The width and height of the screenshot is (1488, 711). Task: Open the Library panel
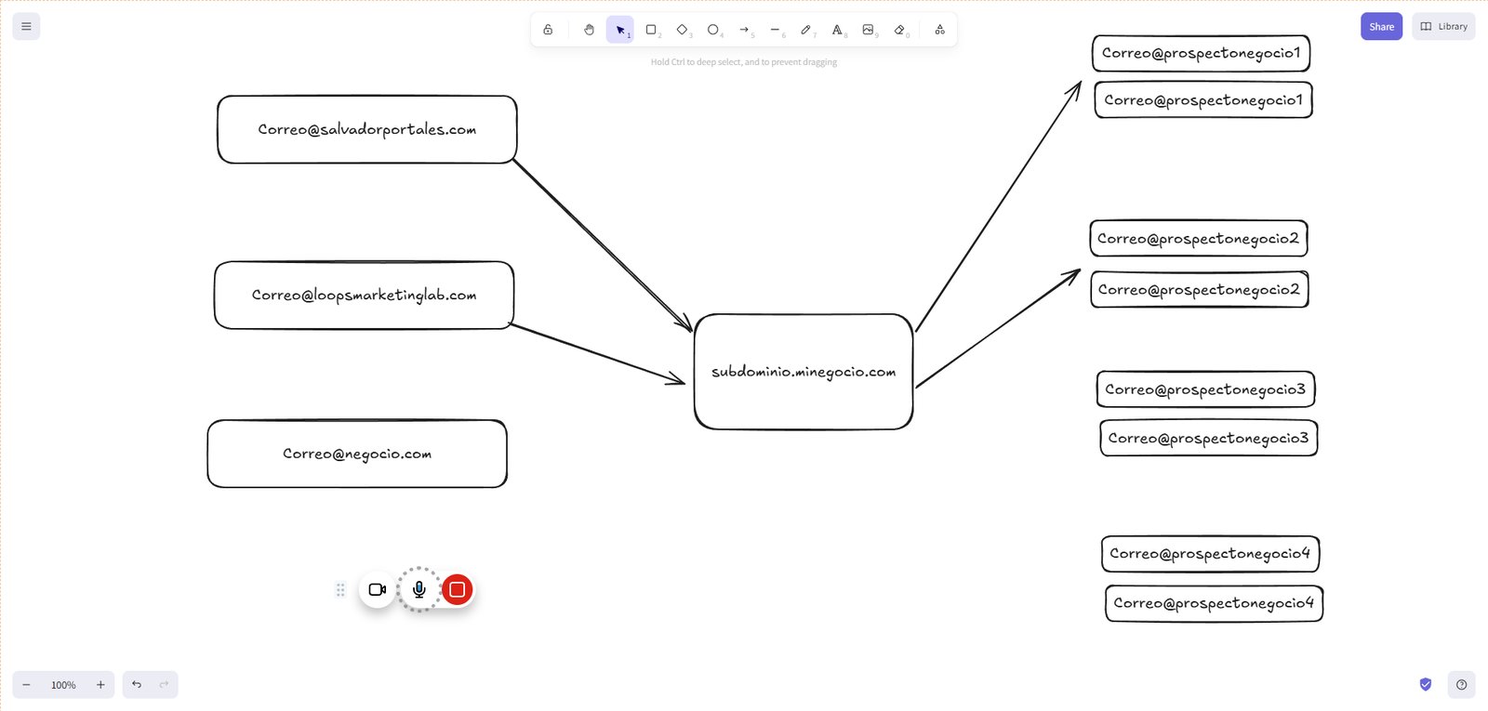1443,26
